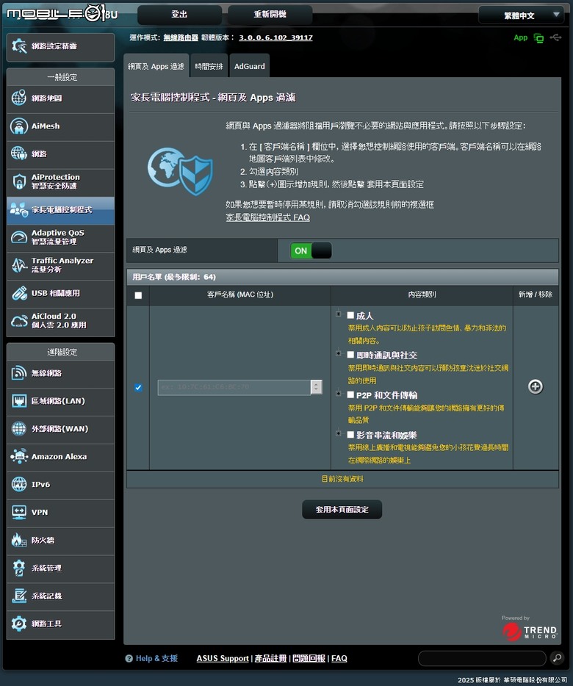Open the 產品註冊 link
The height and width of the screenshot is (686, 573).
(270, 658)
